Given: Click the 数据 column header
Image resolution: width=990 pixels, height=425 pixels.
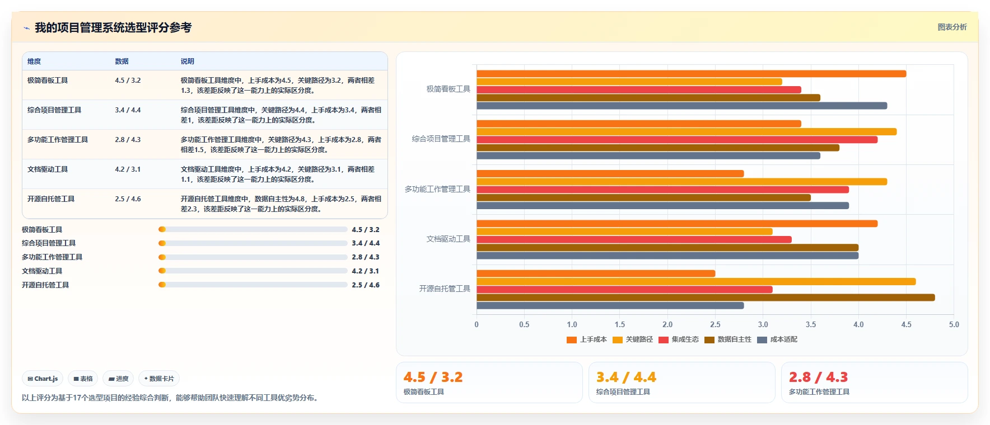Looking at the screenshot, I should click(x=122, y=62).
